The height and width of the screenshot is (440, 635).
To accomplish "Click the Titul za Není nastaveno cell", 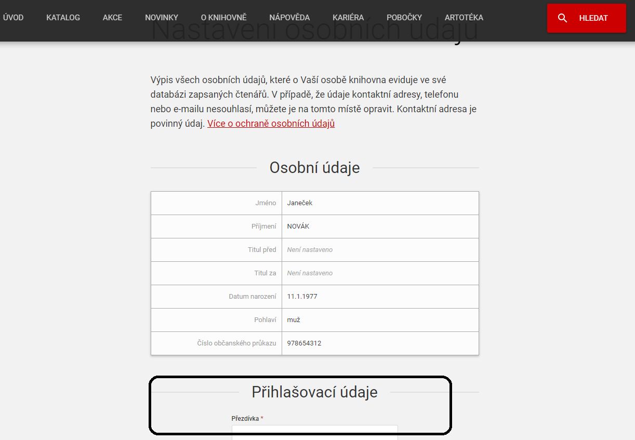I will (x=310, y=273).
